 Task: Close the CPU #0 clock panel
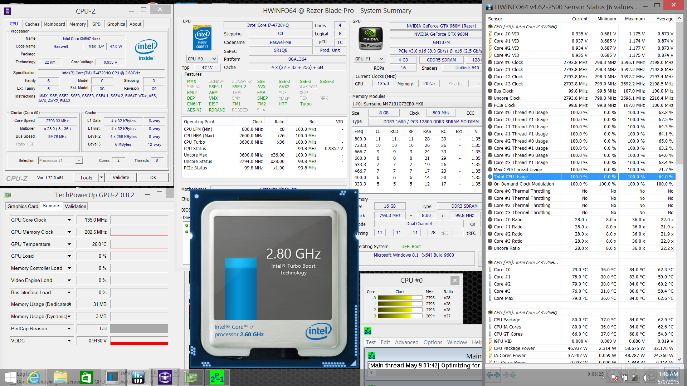pyautogui.click(x=455, y=280)
